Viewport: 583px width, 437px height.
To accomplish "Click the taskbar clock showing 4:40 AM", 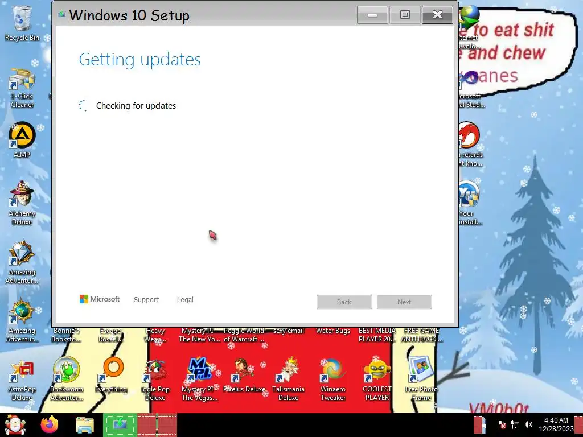I will point(556,424).
